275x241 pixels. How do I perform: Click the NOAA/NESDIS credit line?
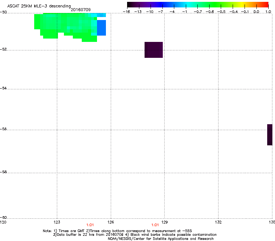pos(161,239)
